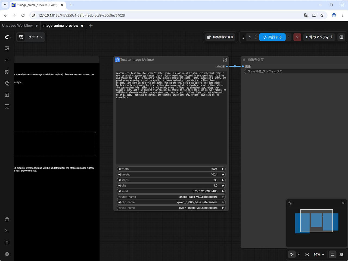The image size is (348, 261).
Task: Expand the グラフ dropdown
Action: click(x=31, y=37)
